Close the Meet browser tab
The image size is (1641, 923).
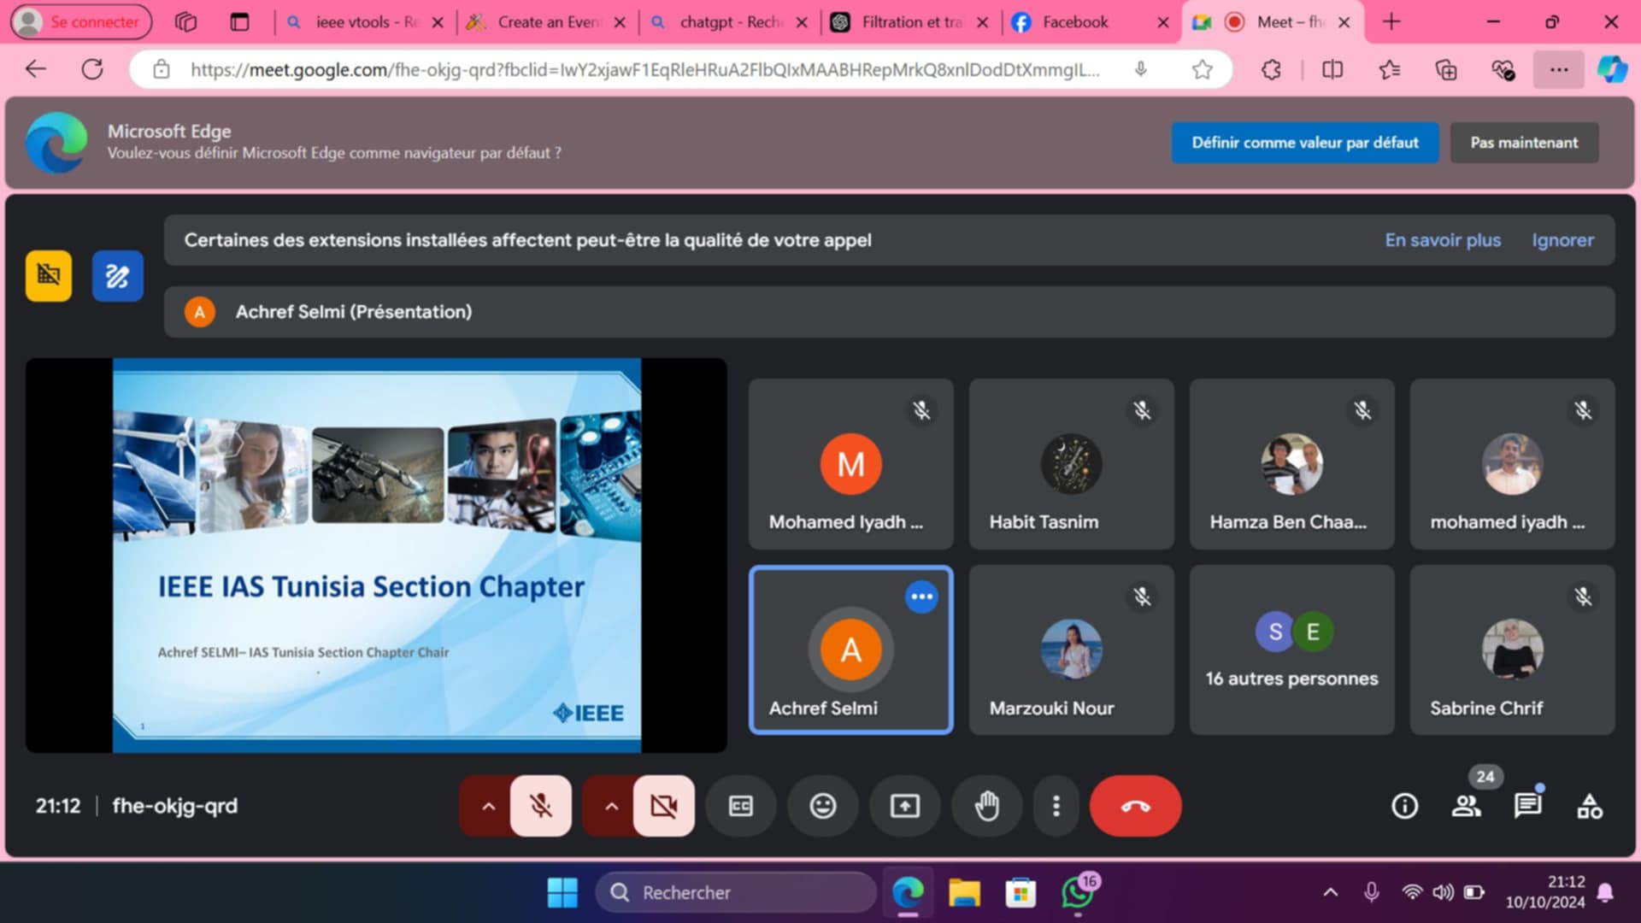1344,22
